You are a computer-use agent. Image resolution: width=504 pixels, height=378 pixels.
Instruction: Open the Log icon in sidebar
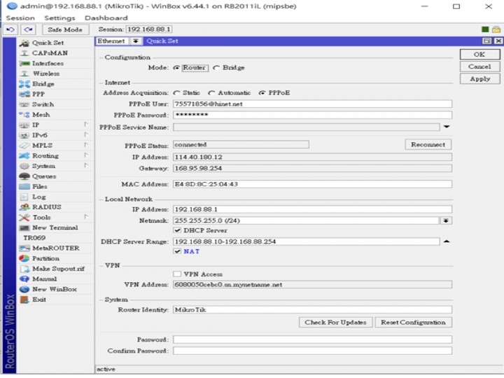tap(24, 197)
